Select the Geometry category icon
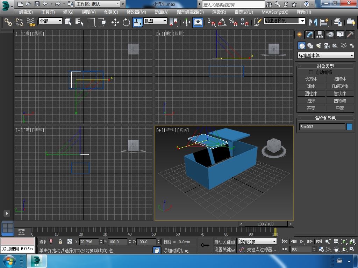Viewport: 358px width, 268px height. (x=302, y=46)
